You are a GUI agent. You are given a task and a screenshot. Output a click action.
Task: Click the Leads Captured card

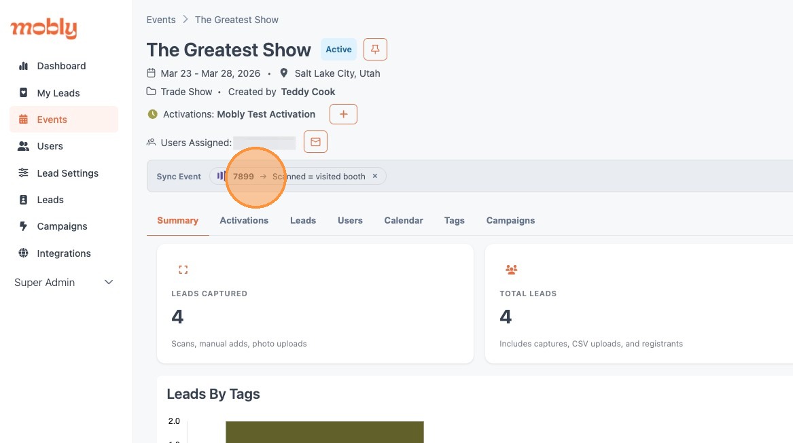coord(315,304)
